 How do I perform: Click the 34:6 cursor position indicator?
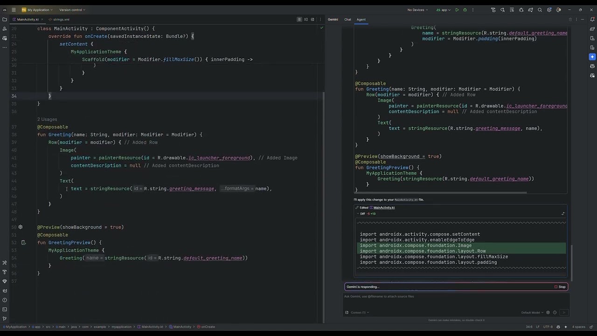[529, 327]
